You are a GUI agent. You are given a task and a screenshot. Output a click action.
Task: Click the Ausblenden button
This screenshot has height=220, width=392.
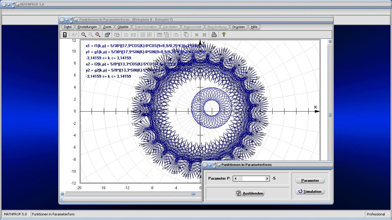pos(250,193)
